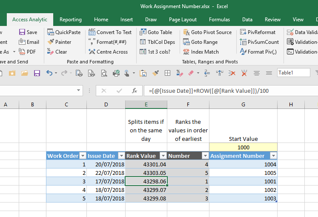This screenshot has width=318, height=217.
Task: Select the Painter format tool
Action: point(59,42)
